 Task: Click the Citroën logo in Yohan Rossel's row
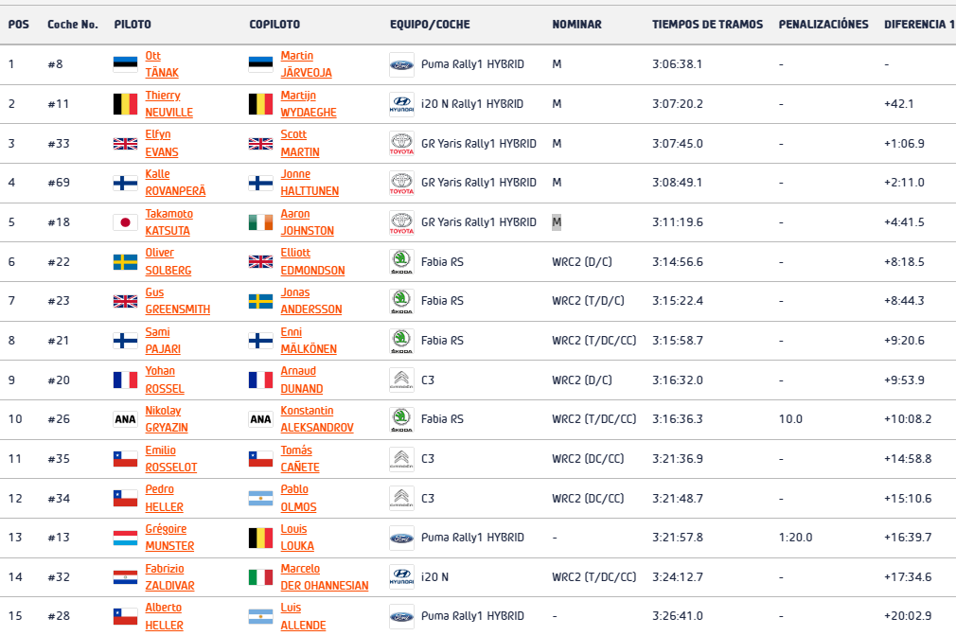401,380
